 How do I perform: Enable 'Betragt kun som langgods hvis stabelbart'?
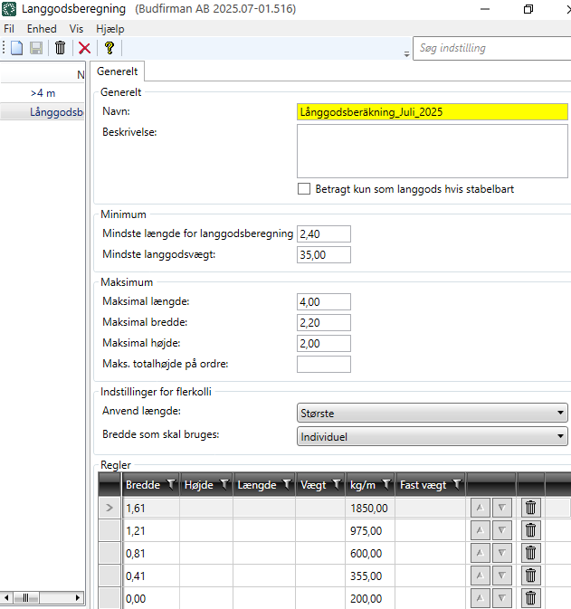(304, 189)
